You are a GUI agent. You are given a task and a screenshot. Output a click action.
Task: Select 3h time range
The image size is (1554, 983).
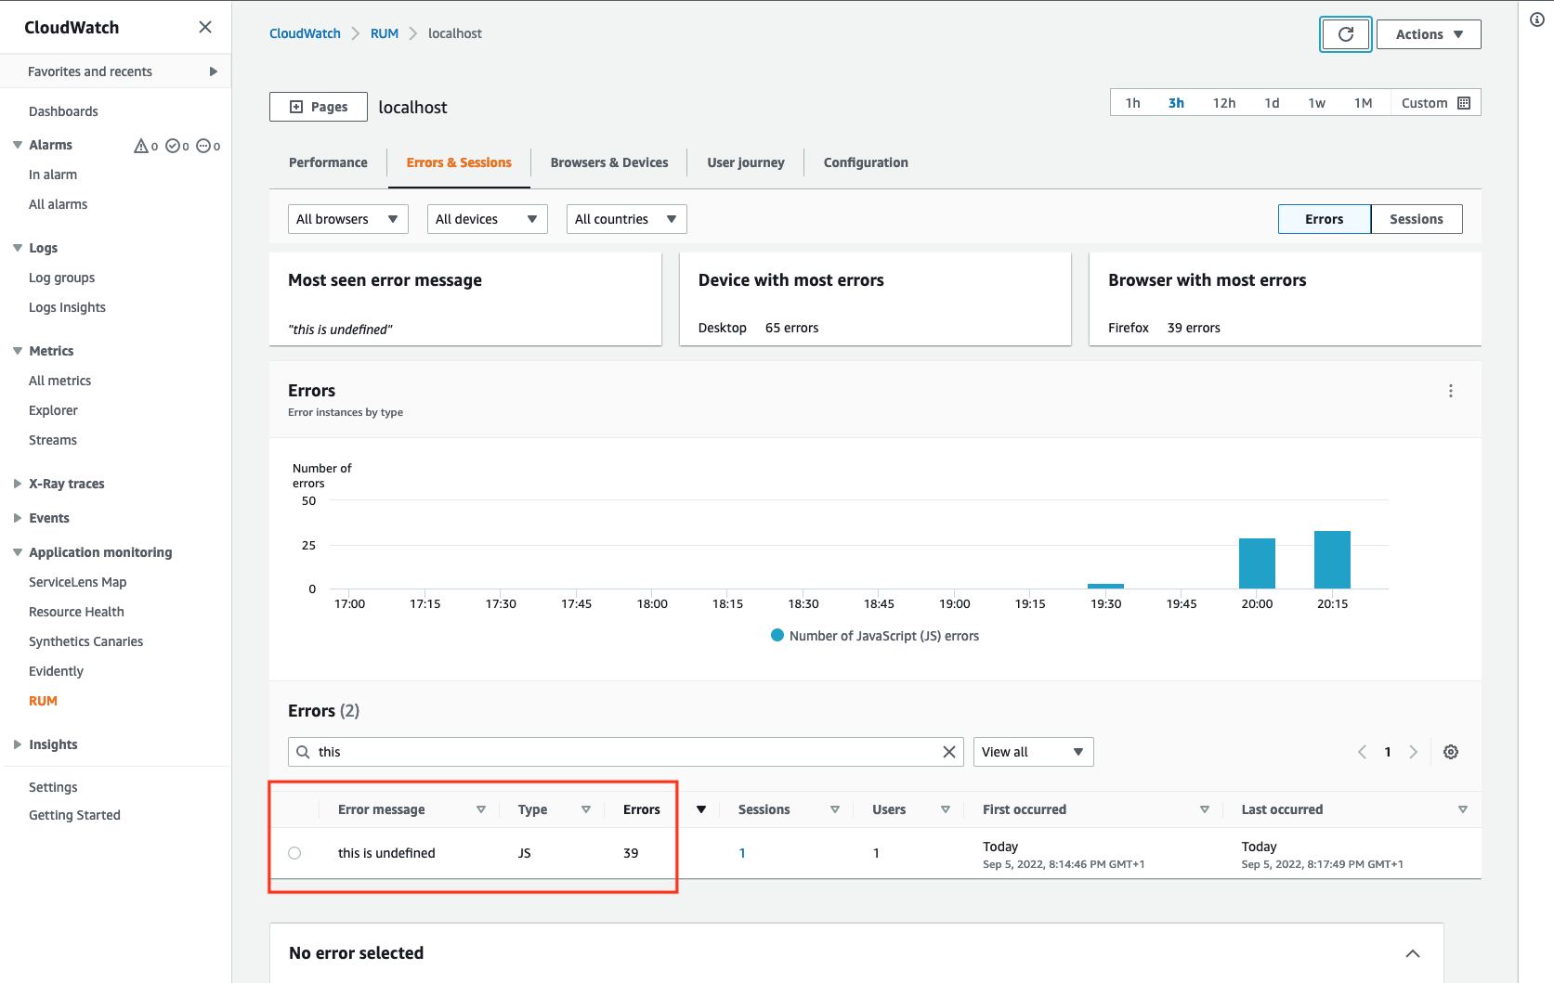pos(1176,103)
